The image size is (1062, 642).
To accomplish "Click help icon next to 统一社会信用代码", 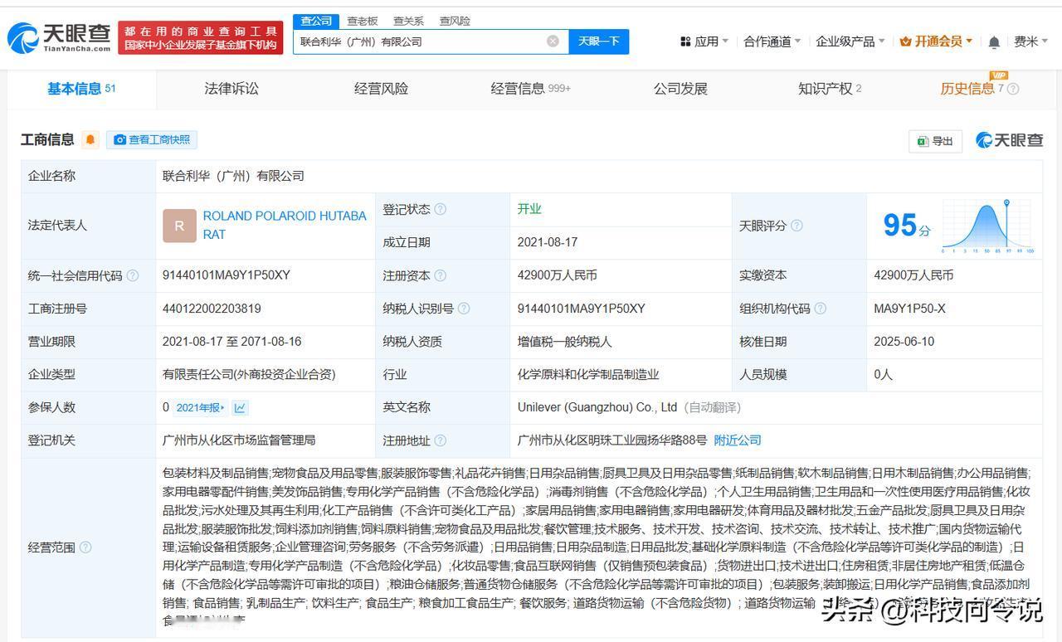I will tap(133, 275).
